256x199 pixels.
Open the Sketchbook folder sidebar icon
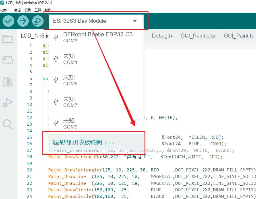point(7,39)
